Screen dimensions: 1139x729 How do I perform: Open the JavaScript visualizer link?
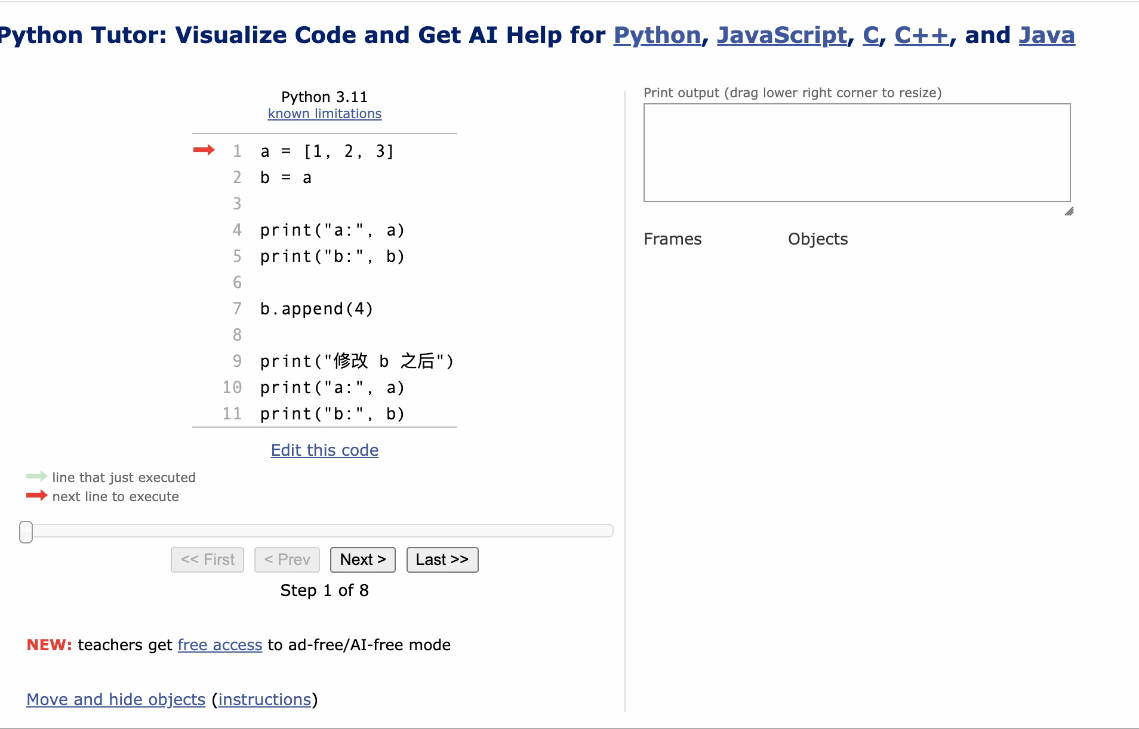click(x=782, y=35)
